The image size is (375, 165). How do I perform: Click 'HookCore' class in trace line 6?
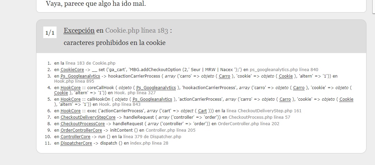tap(71, 111)
